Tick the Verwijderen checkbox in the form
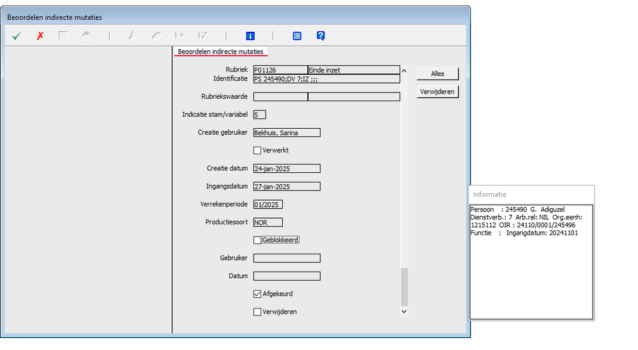Screen dimensions: 638x350 click(x=257, y=312)
